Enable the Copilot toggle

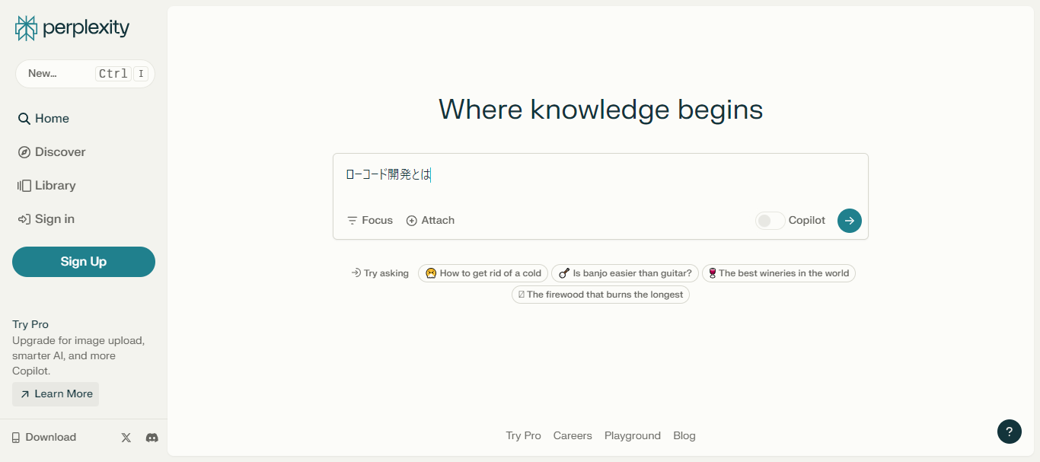769,220
